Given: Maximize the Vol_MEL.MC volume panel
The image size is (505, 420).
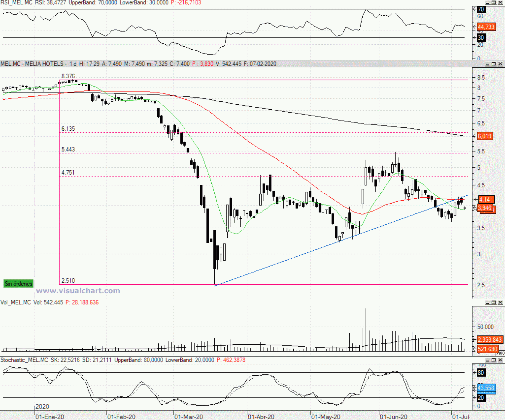Looking at the screenshot, I should click(494, 302).
